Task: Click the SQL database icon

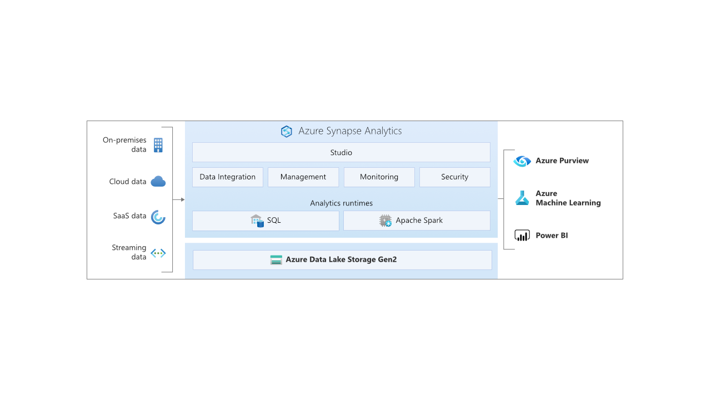Action: [x=257, y=221]
